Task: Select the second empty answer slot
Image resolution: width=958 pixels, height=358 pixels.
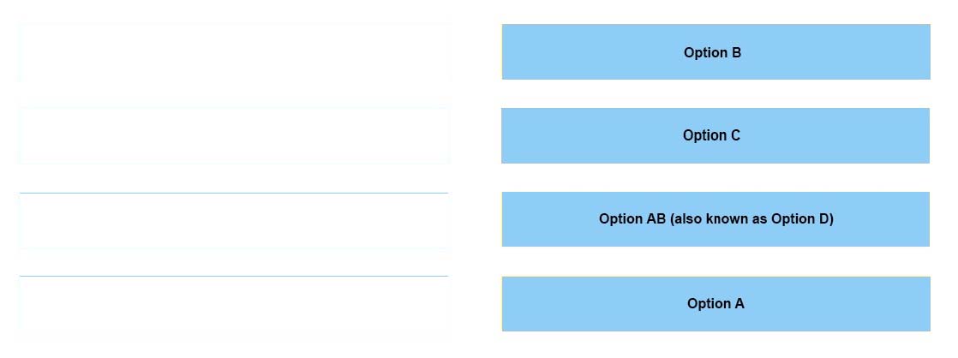Action: tap(234, 135)
